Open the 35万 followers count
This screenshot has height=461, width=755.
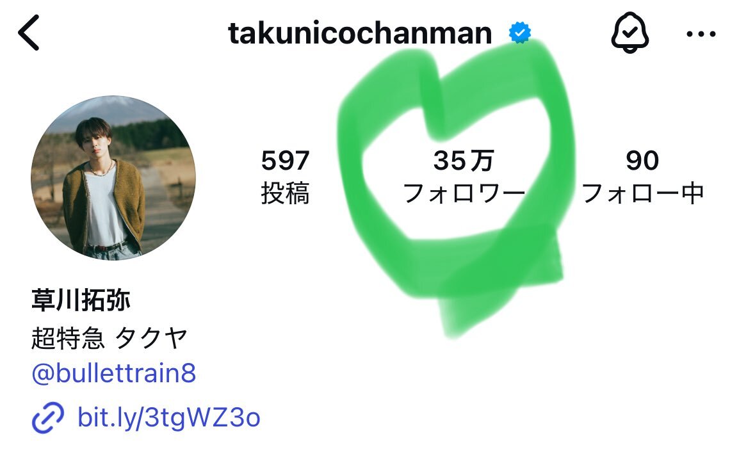point(464,160)
